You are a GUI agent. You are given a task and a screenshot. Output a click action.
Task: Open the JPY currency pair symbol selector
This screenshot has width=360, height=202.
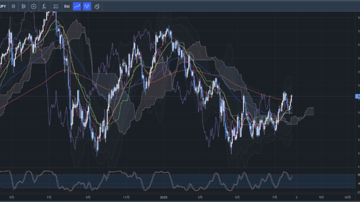coord(3,6)
